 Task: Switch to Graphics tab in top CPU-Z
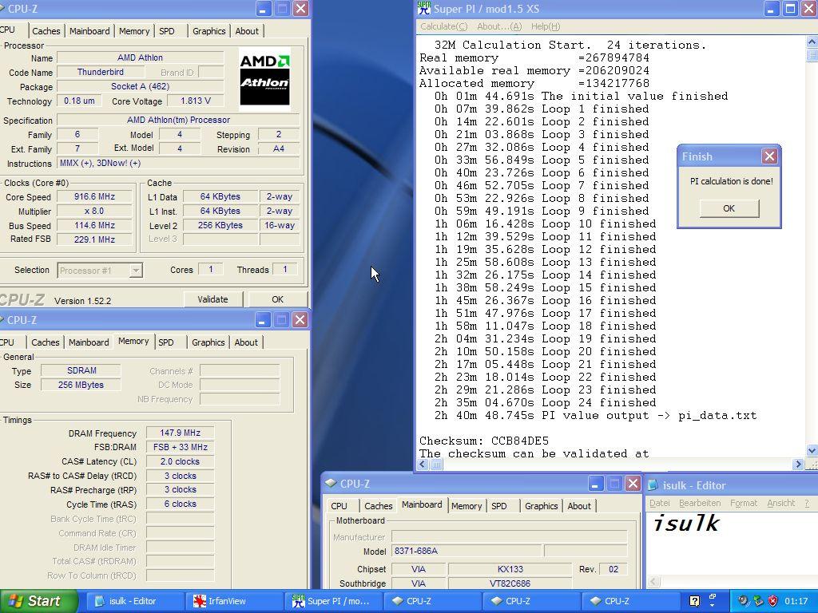pos(208,31)
